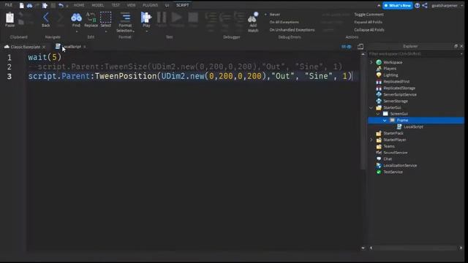Click the split editor view icon
468x263 pixels.
click(x=361, y=47)
